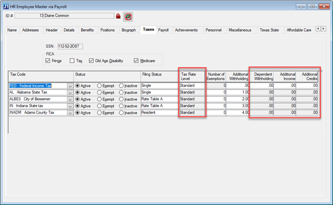Click the SSN input field
This screenshot has width=333, height=205.
(70, 46)
